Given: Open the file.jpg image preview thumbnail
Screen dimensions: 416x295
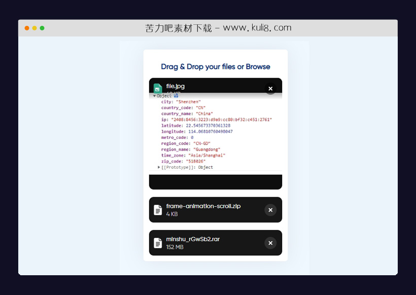Looking at the screenshot, I should tap(215, 133).
